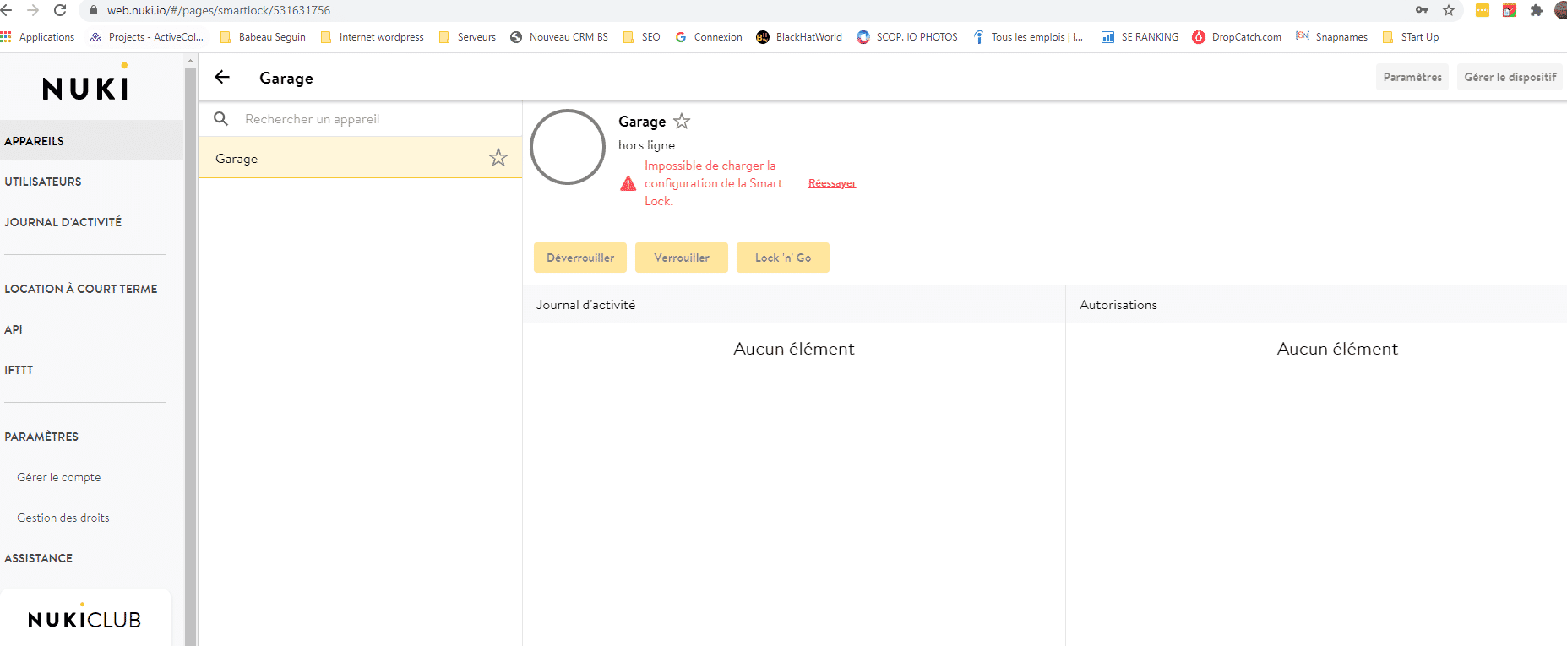Screen dimensions: 1567x646
Task: Open the Paramètres button at top right
Action: click(x=1412, y=77)
